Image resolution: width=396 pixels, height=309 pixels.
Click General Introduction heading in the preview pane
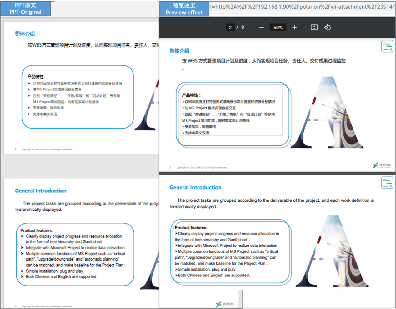(x=195, y=187)
